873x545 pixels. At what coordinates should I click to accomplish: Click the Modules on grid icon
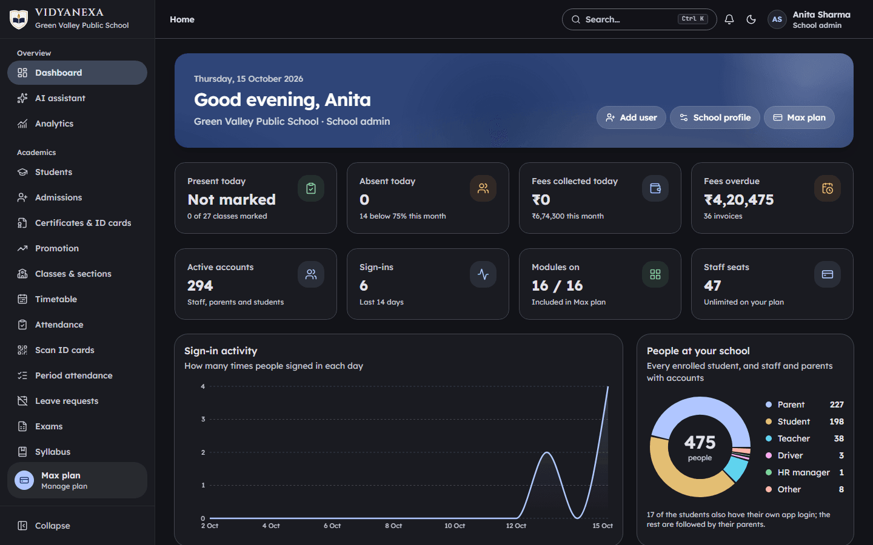[x=655, y=274]
